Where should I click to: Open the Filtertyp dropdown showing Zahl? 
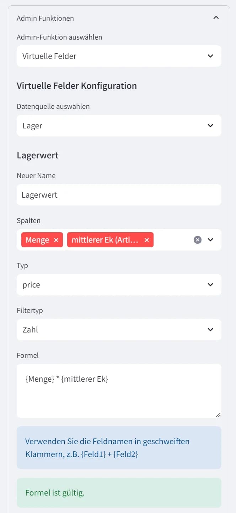point(119,330)
